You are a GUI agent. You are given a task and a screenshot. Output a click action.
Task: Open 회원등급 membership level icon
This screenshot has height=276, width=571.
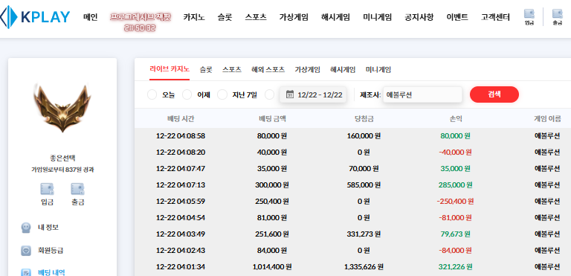click(26, 251)
